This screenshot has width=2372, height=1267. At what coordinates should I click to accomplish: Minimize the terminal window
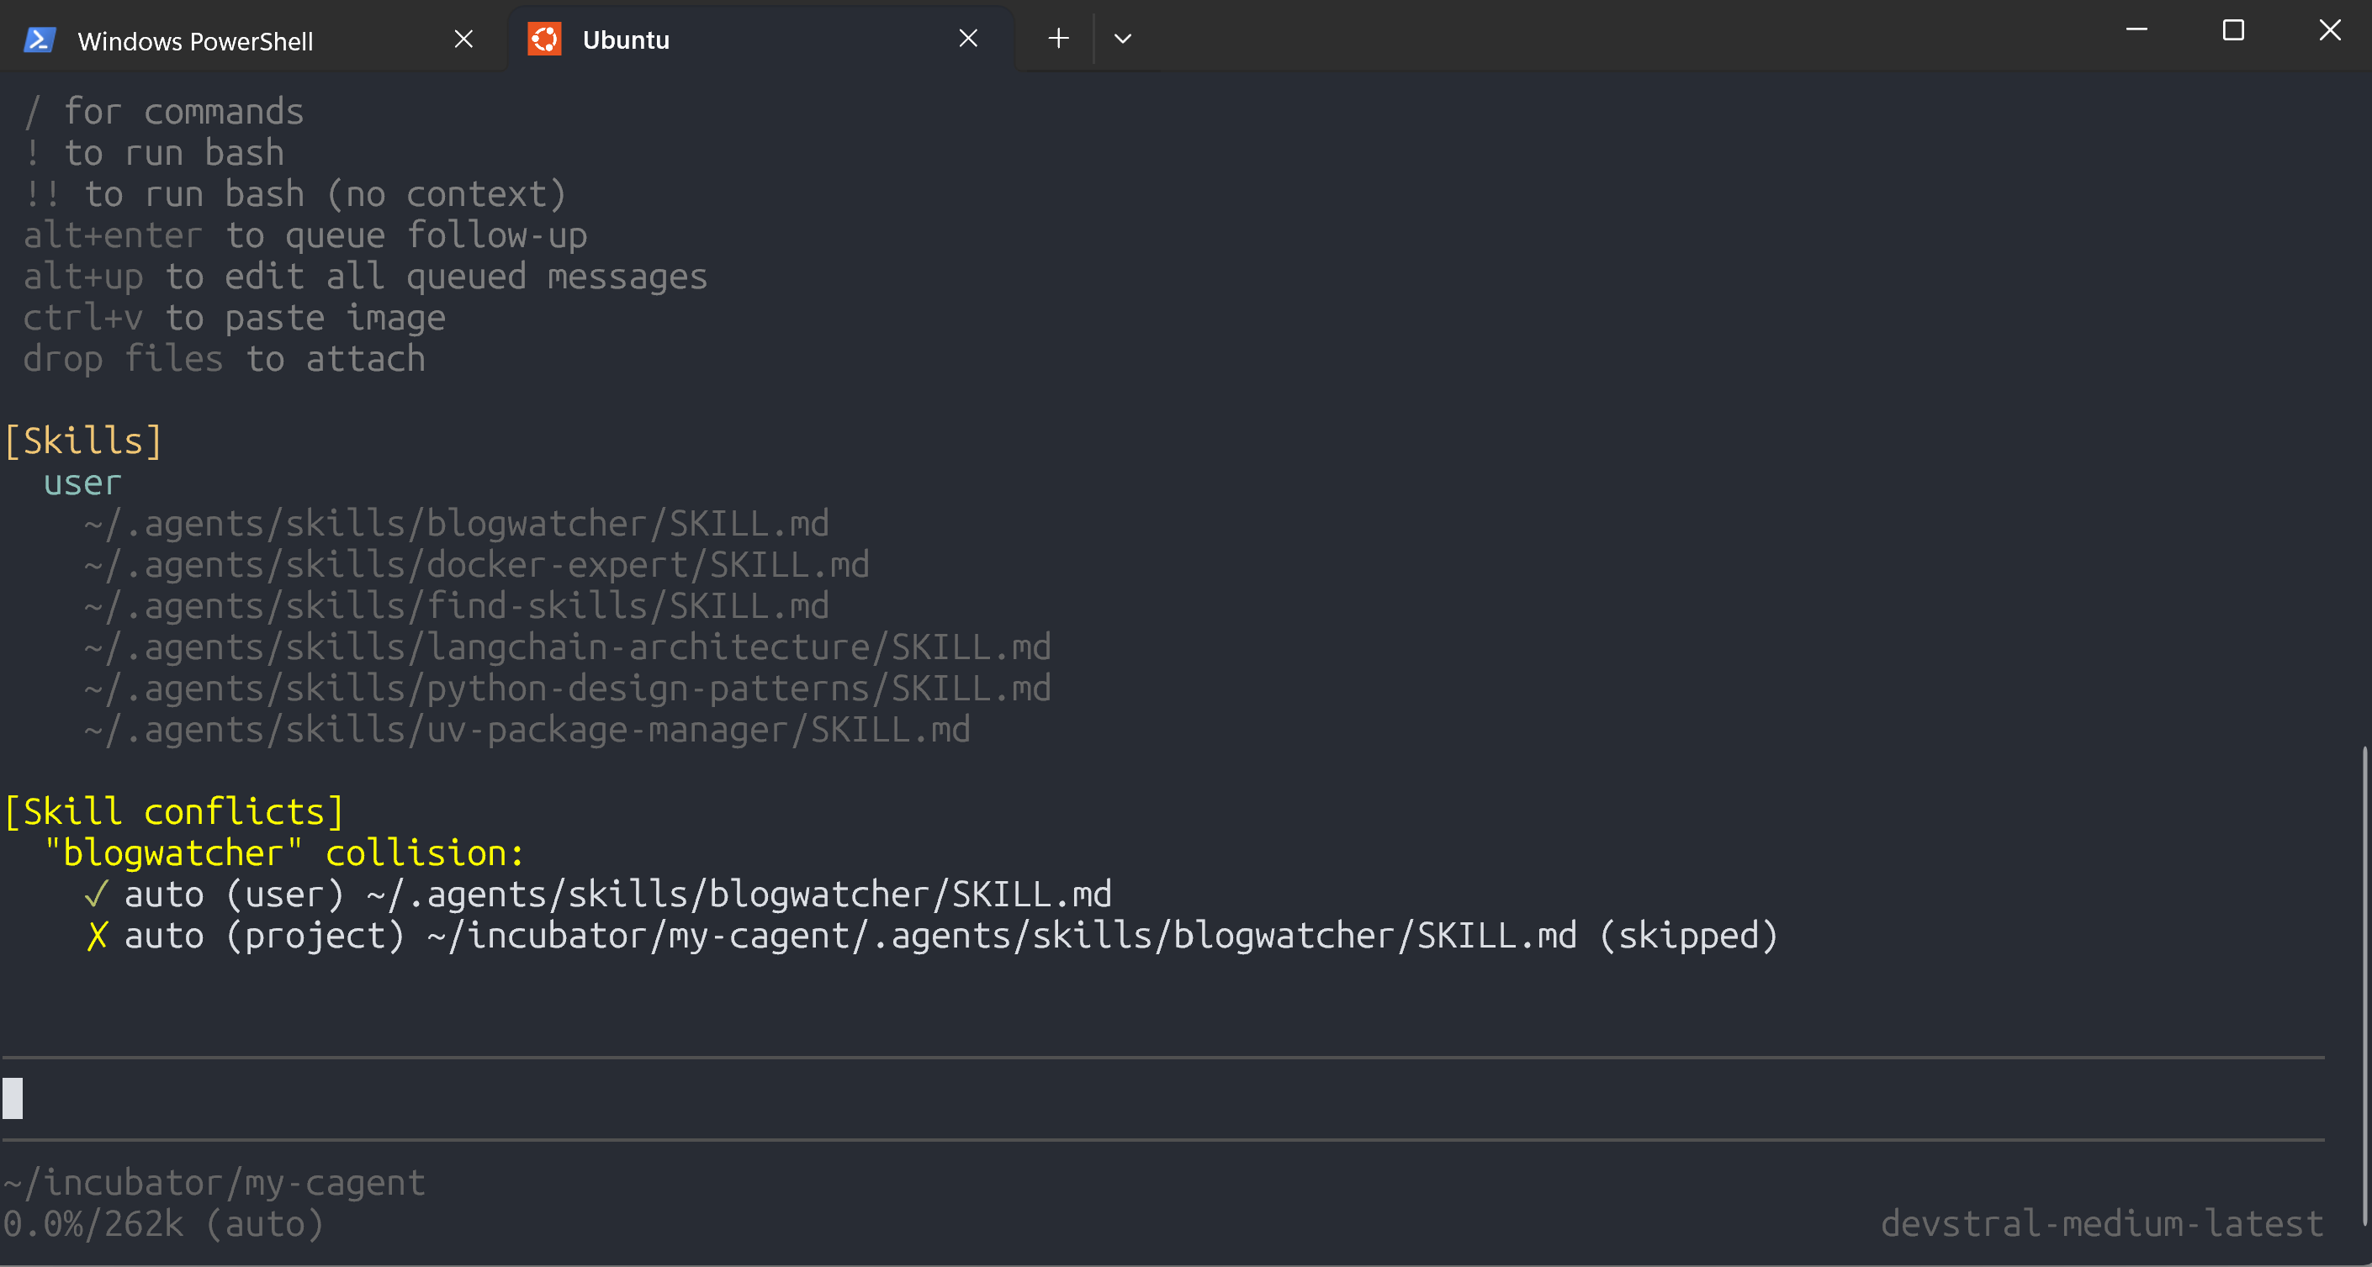2136,30
